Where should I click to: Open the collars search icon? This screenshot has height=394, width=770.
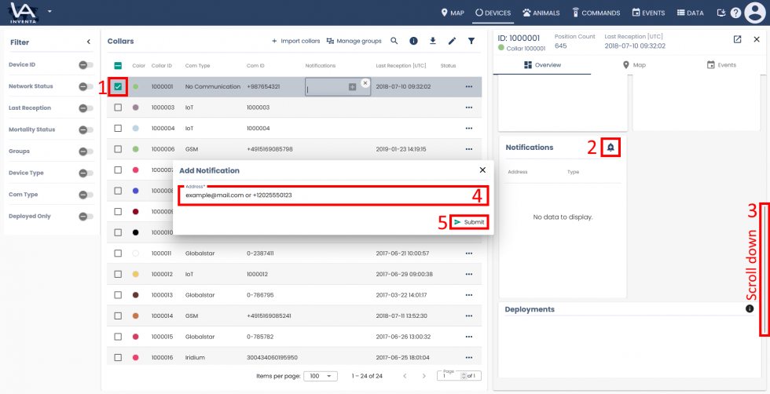394,41
